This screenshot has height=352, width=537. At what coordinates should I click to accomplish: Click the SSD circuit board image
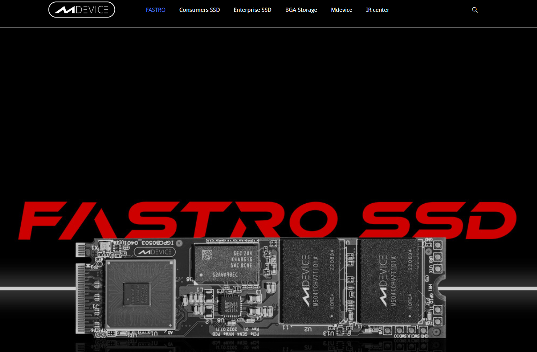[x=261, y=288]
